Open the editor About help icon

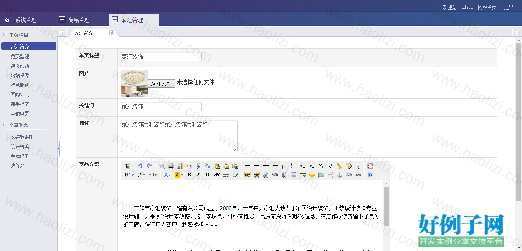[x=370, y=175]
